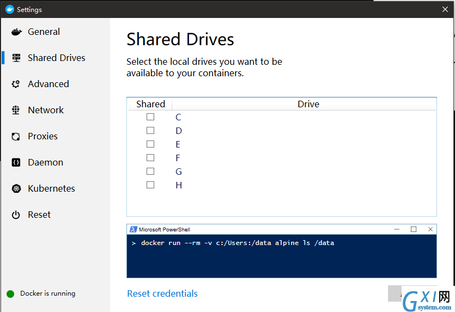Tick the checkbox for drive G
The height and width of the screenshot is (312, 455).
150,172
